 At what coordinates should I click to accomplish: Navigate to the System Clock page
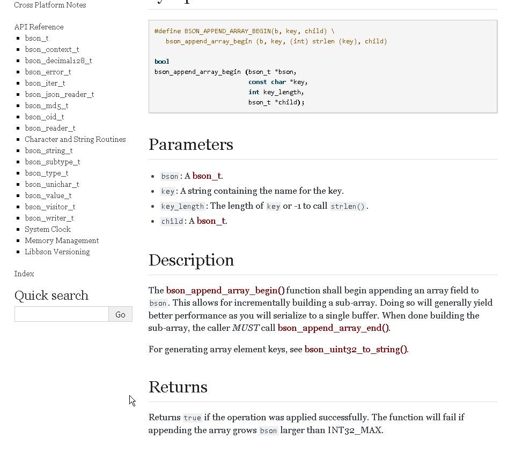pos(47,229)
